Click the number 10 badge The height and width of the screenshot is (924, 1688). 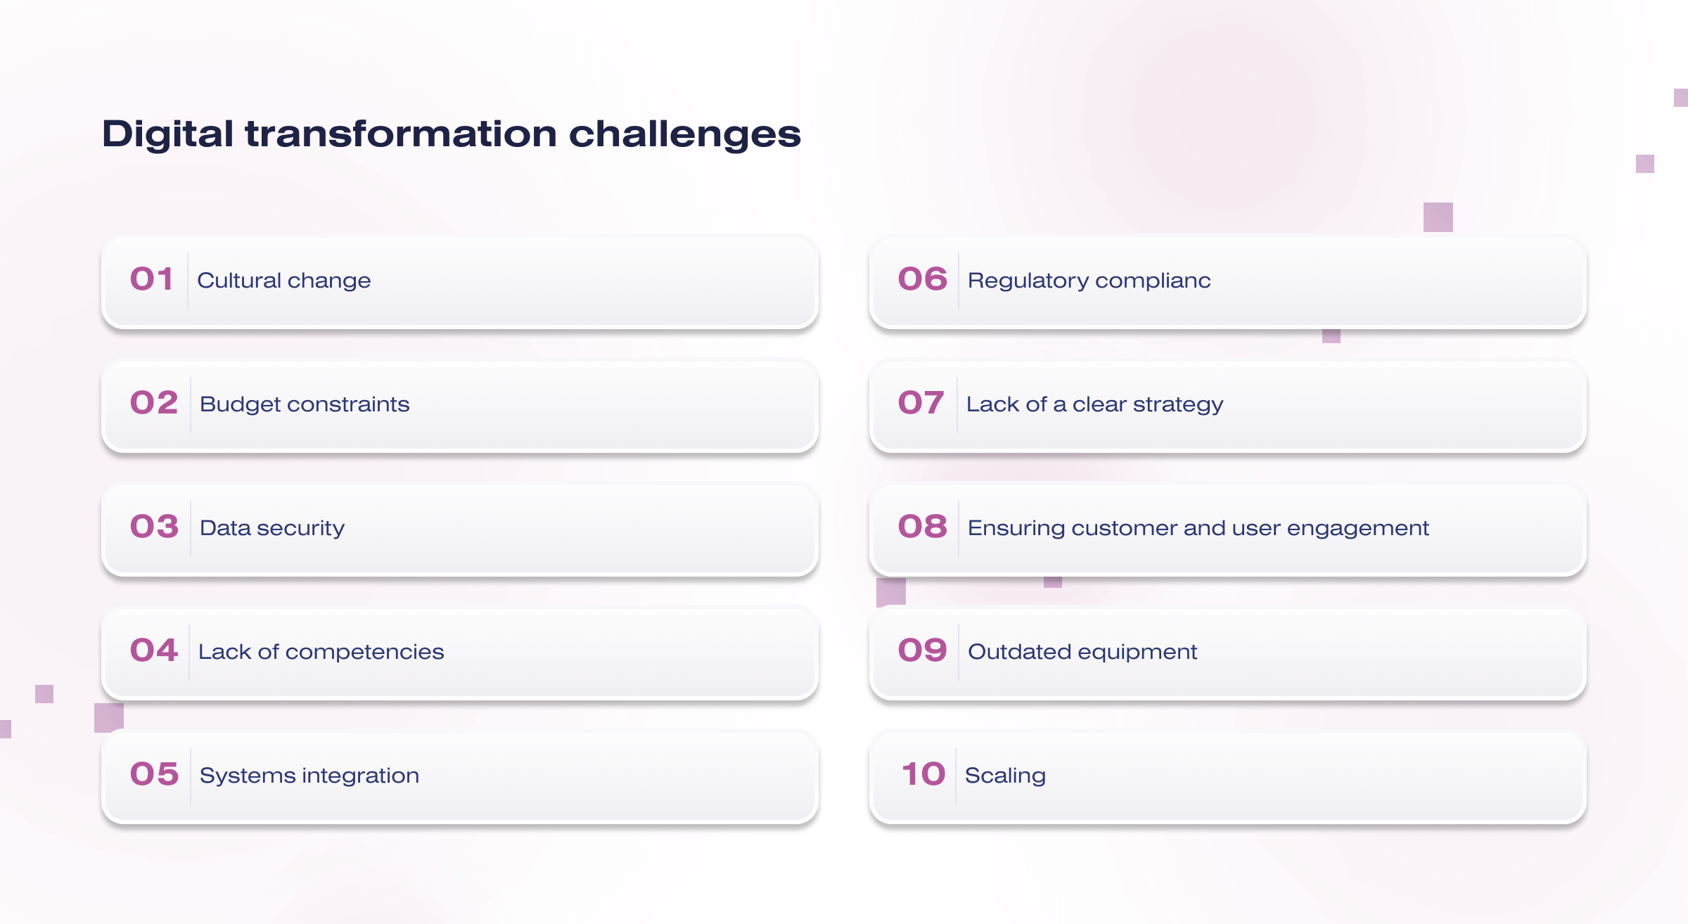923,774
